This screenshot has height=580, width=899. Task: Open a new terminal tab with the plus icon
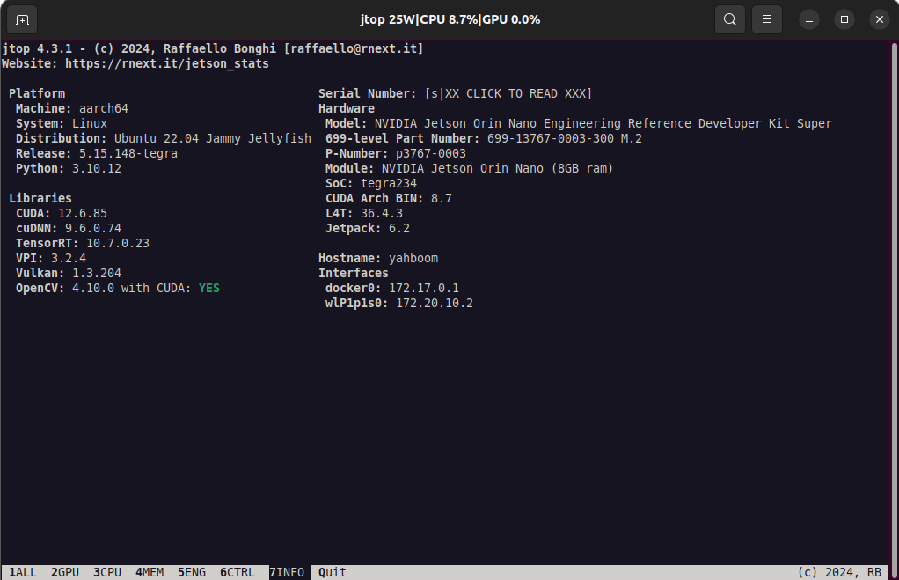22,19
